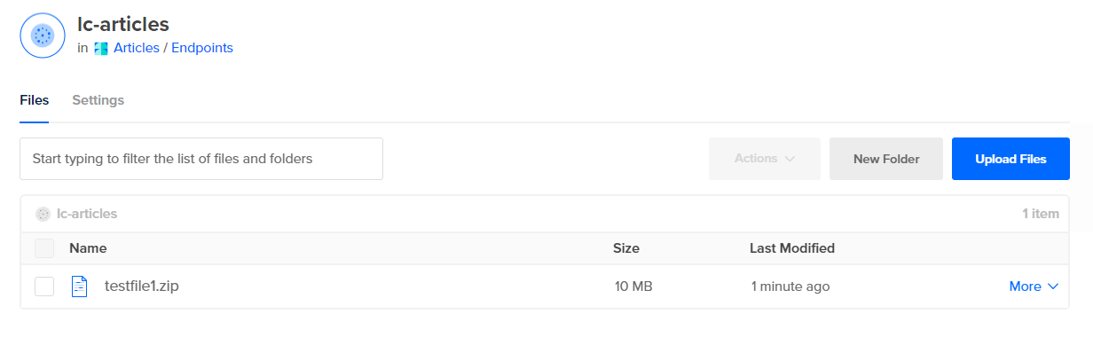Viewport: 1093px width, 361px height.
Task: Click the lc-articles space logo icon
Action: click(x=42, y=35)
